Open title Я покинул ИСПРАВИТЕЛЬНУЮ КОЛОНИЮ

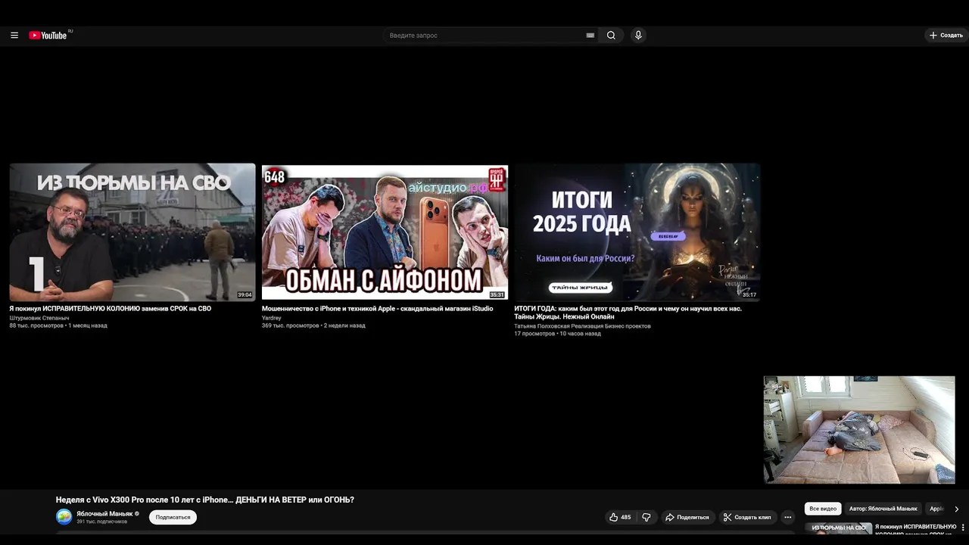[111, 309]
